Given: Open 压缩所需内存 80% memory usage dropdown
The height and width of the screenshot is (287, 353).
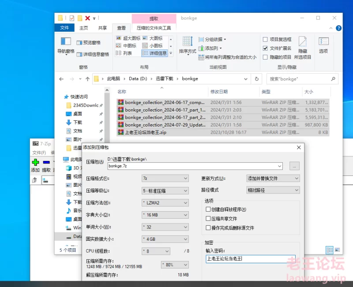Looking at the screenshot, I should [x=175, y=265].
